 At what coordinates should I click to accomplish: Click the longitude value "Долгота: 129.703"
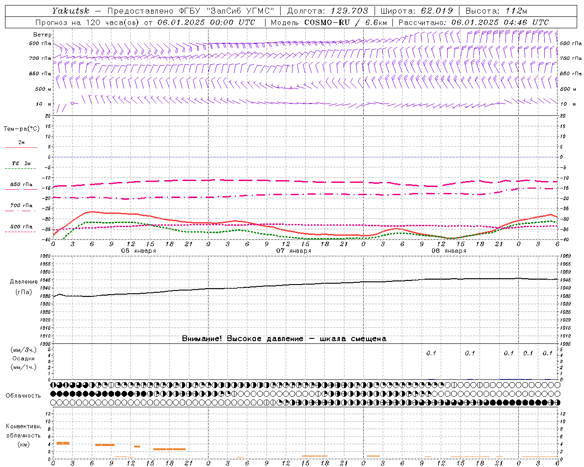[x=328, y=11]
